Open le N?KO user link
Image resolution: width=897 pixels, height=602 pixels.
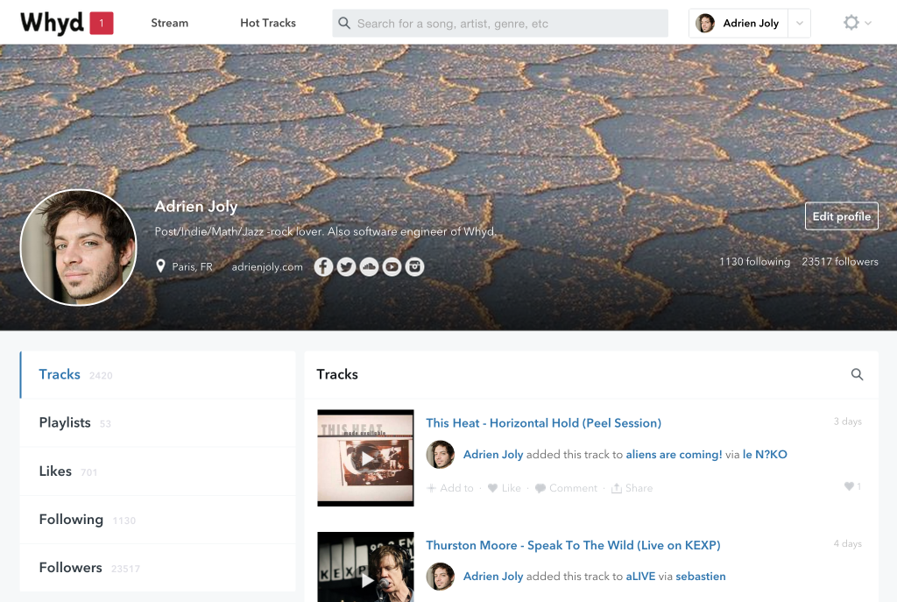[765, 455]
